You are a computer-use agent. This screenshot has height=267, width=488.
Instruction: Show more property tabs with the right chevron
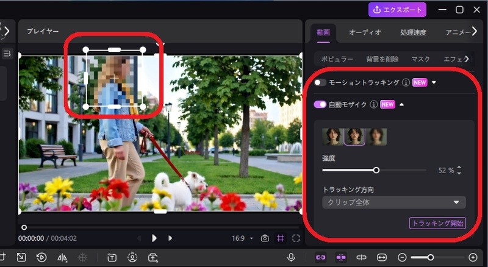point(475,31)
